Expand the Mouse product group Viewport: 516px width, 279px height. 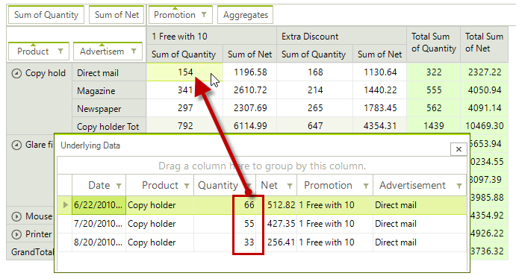pos(16,216)
